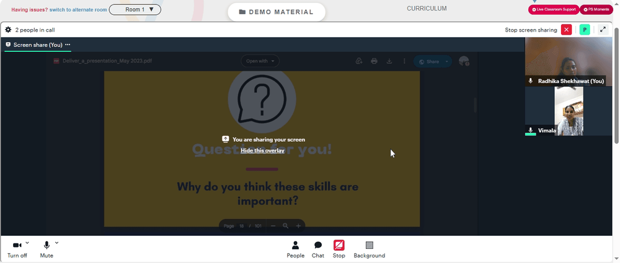
Task: Click the PDF file type icon
Action: 56,61
